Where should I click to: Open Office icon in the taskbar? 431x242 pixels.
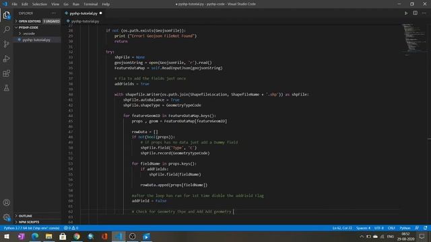(104, 237)
